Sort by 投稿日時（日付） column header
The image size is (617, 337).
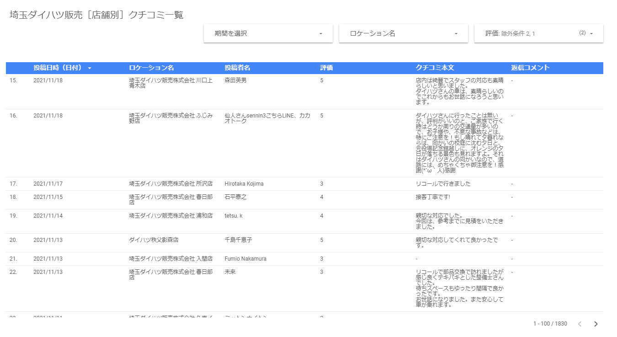tap(58, 68)
